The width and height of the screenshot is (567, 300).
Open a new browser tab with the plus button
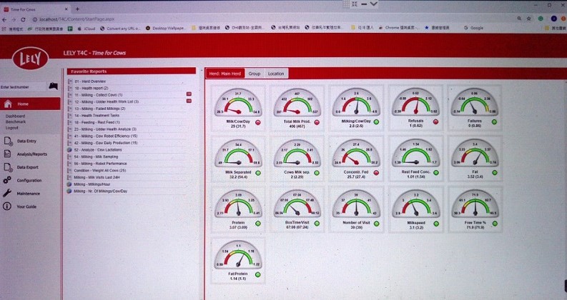[77, 9]
